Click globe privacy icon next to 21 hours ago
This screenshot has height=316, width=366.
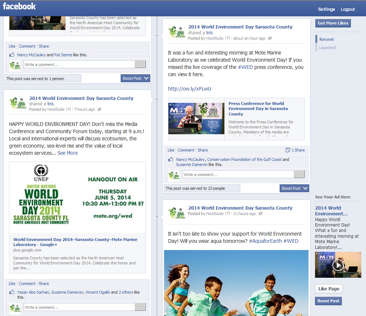click(260, 214)
